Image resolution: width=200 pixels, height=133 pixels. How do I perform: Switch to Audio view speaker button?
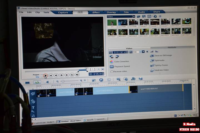pos(47,82)
